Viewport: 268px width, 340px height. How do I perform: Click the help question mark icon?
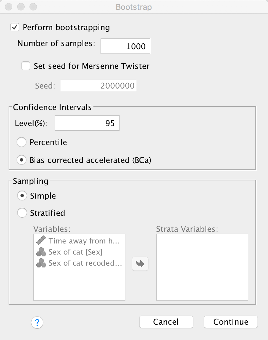pyautogui.click(x=37, y=322)
